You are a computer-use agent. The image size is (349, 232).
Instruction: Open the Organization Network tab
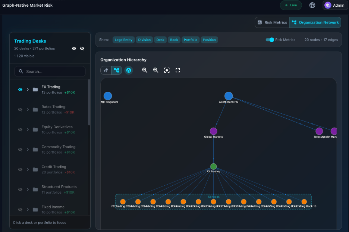pos(315,22)
